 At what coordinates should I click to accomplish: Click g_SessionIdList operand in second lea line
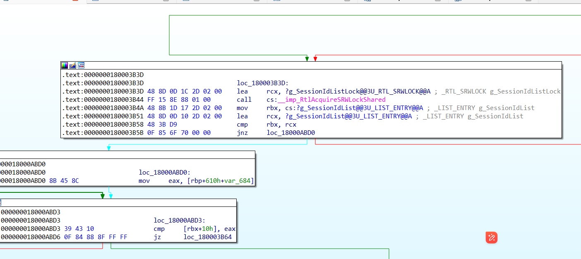pos(348,116)
